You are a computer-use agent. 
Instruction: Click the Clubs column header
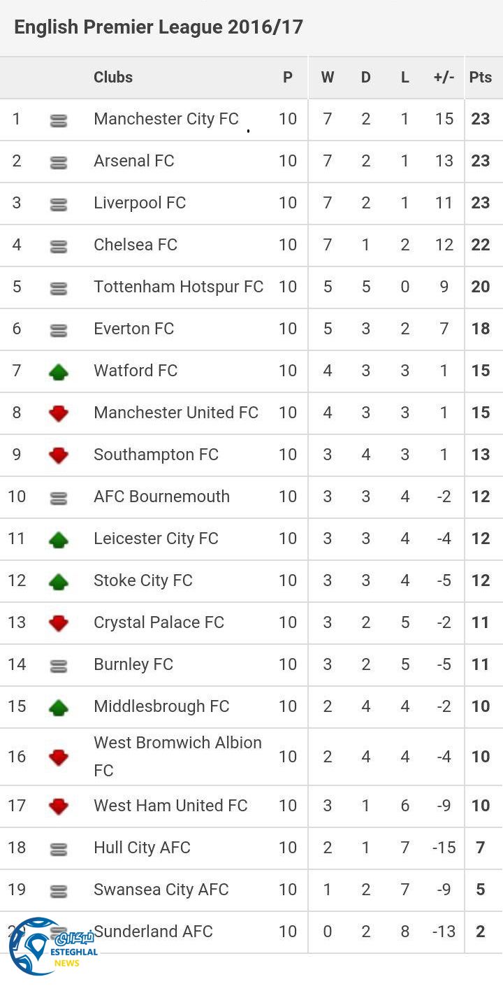(113, 78)
